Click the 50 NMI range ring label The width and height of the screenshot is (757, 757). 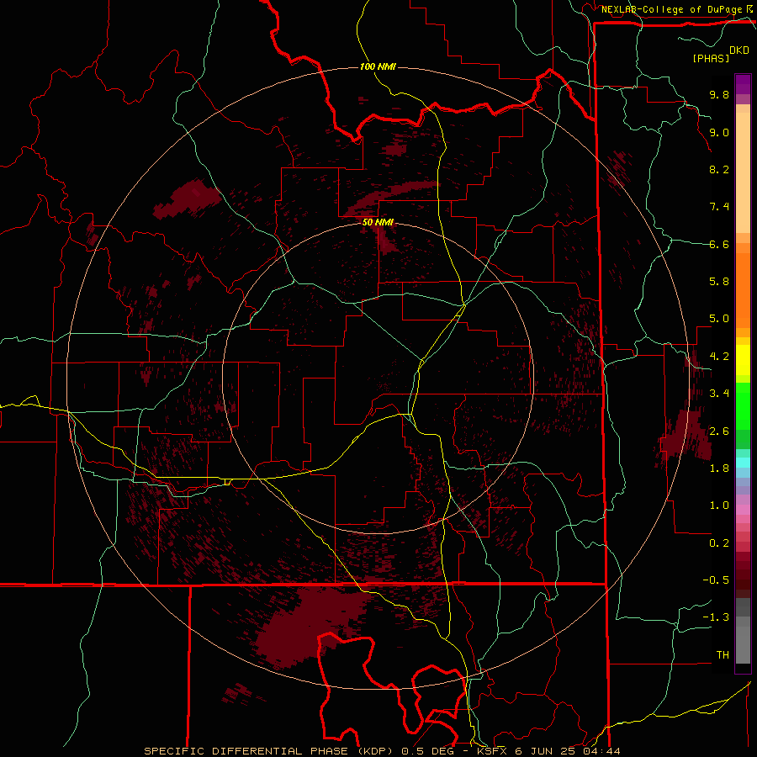pyautogui.click(x=378, y=223)
